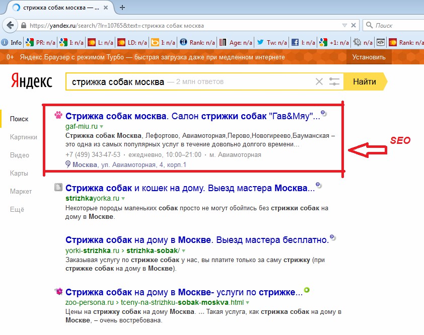Click the Google index I: n/a item
The width and height of the screenshot is (424, 335).
(x=72, y=42)
